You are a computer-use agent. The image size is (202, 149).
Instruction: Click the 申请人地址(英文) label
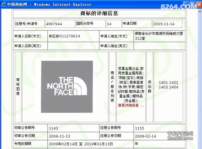point(114,46)
